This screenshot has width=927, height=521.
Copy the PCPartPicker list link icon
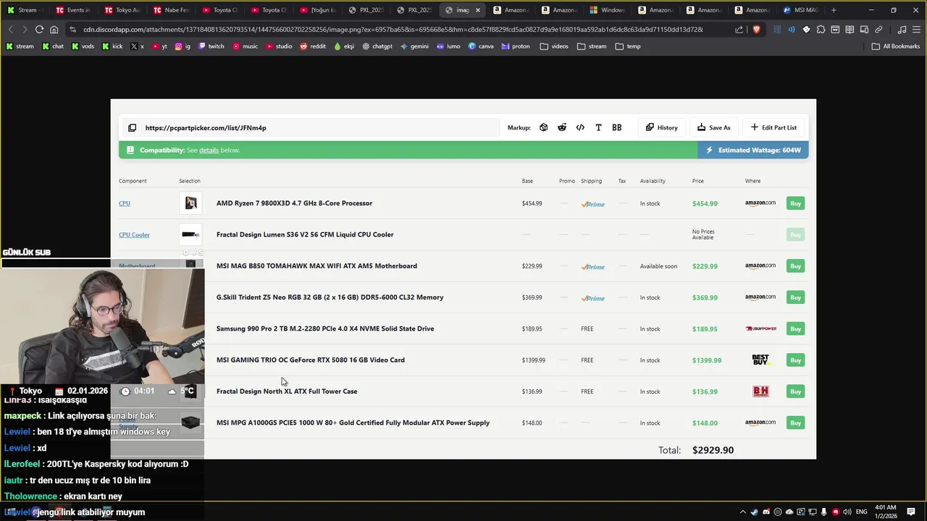(x=132, y=127)
